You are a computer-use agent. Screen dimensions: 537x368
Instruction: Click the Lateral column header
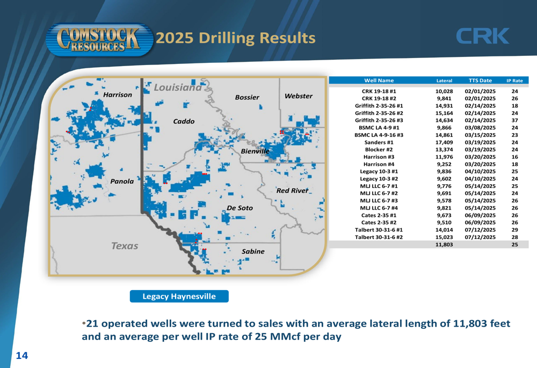444,81
